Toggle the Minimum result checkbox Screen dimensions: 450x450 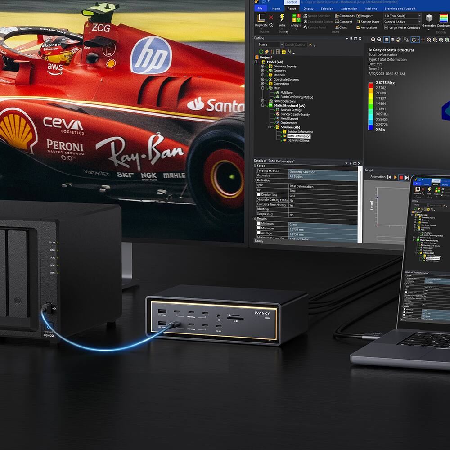pyautogui.click(x=259, y=223)
